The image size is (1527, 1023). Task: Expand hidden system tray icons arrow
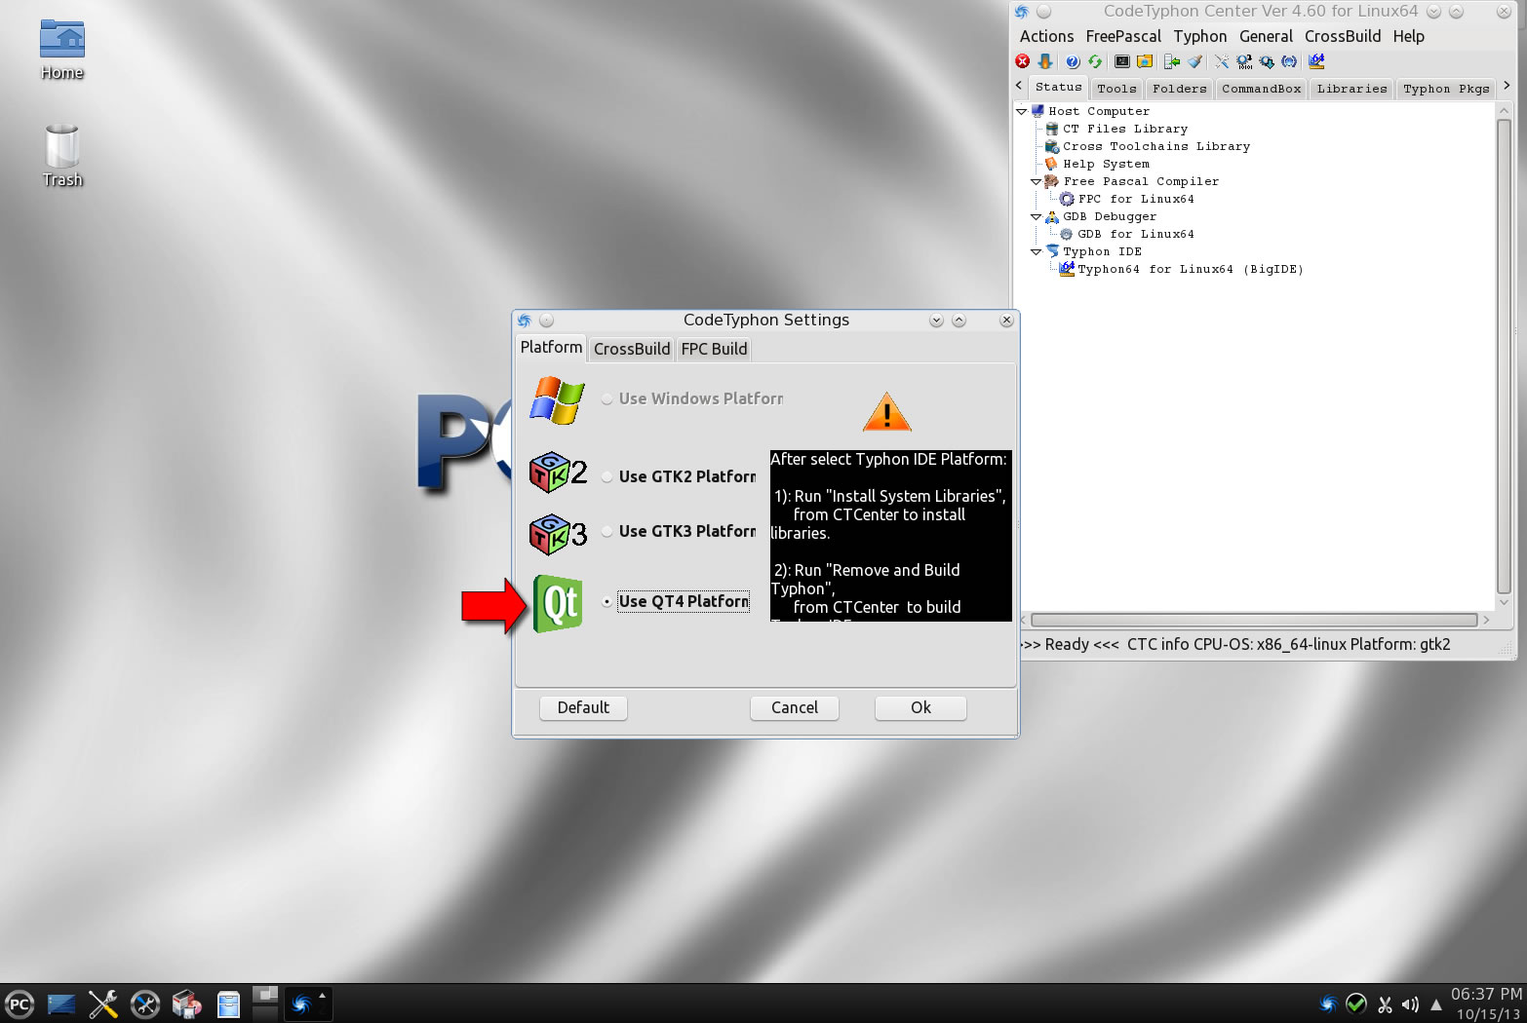click(x=1435, y=1004)
